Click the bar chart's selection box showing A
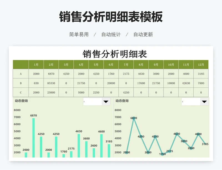This screenshot has width=222, height=170. coord(93,102)
